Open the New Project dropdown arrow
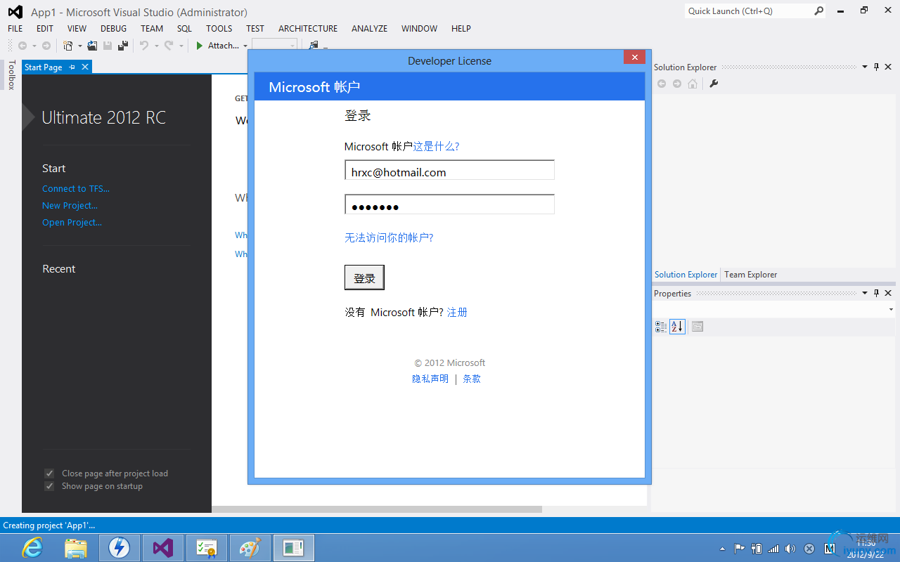The width and height of the screenshot is (900, 562). click(x=79, y=45)
